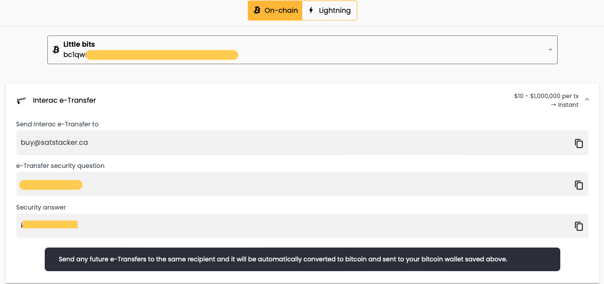Viewport: 604px width, 284px height.
Task: Click the Interac logo icon
Action: pos(21,100)
